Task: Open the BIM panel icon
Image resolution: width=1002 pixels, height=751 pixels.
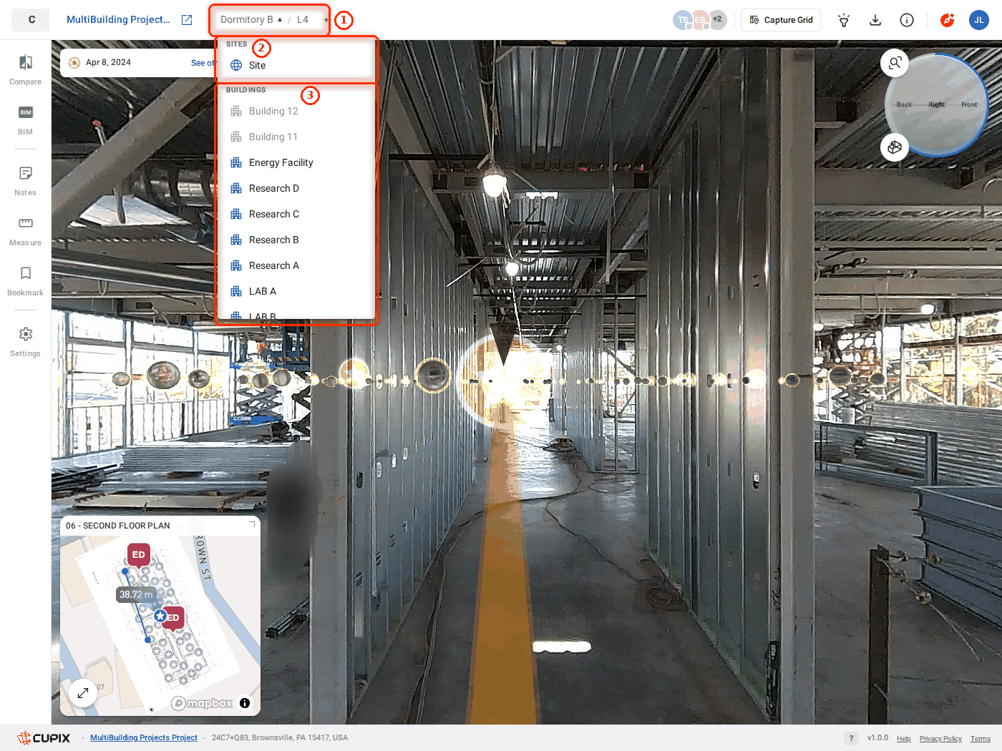Action: 25,120
